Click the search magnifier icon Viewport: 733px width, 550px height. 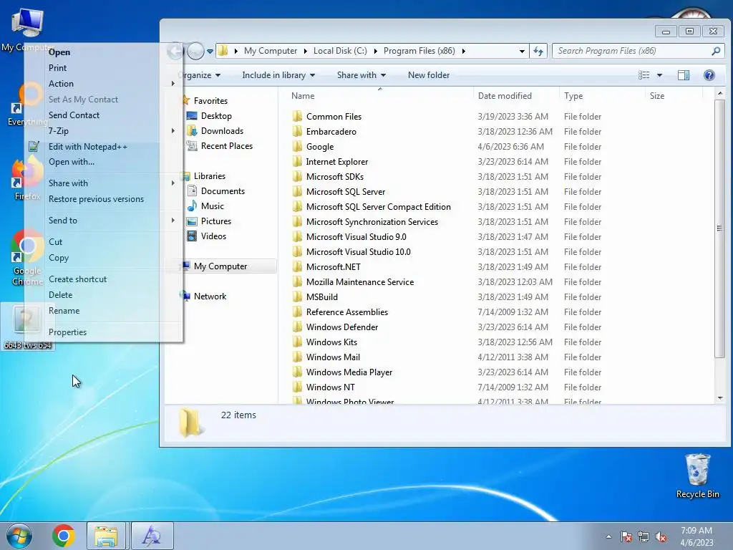[x=716, y=51]
